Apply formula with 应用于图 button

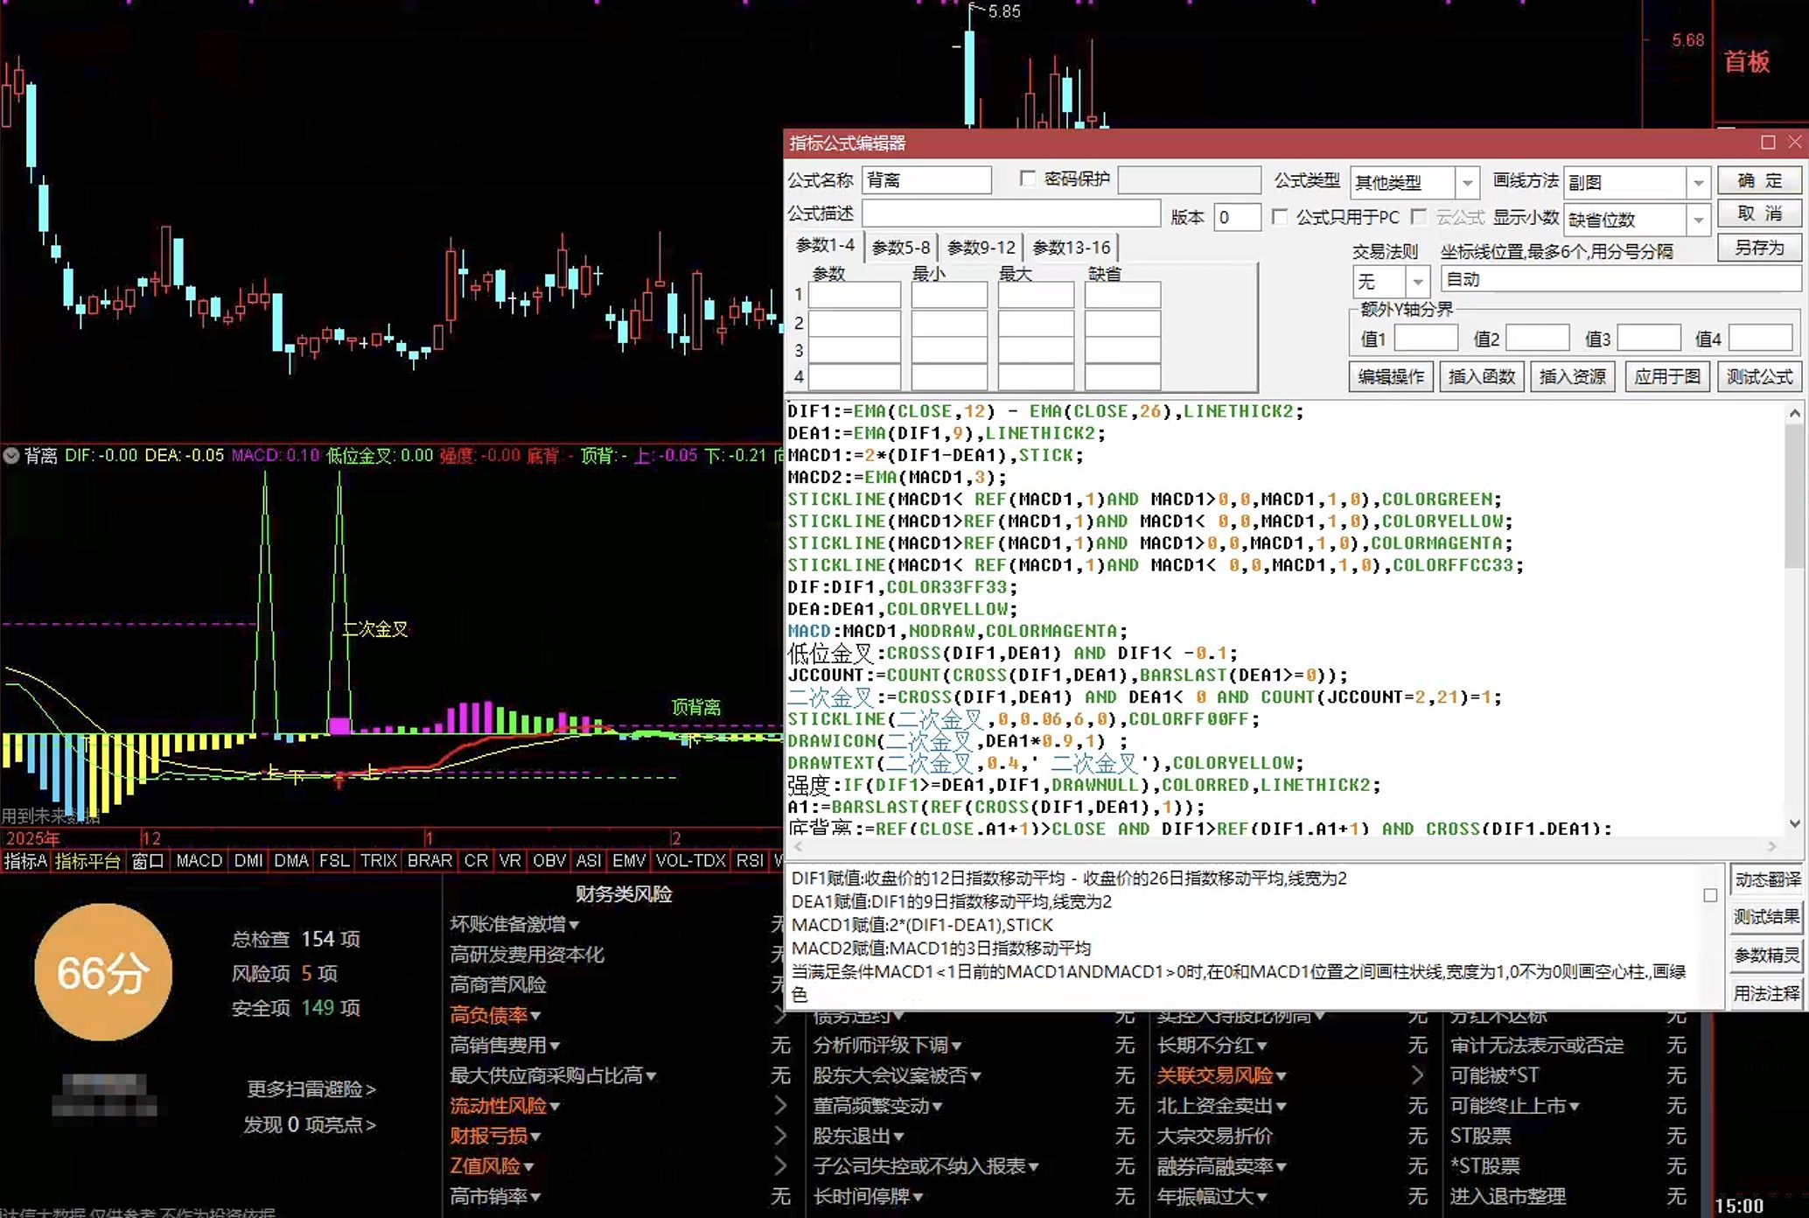pos(1667,376)
